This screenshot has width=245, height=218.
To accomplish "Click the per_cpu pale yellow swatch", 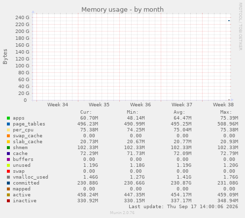I will (x=8, y=130).
